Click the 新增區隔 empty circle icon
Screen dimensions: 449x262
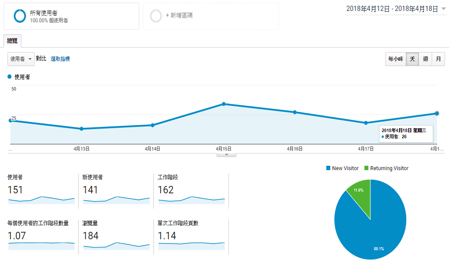pos(156,16)
